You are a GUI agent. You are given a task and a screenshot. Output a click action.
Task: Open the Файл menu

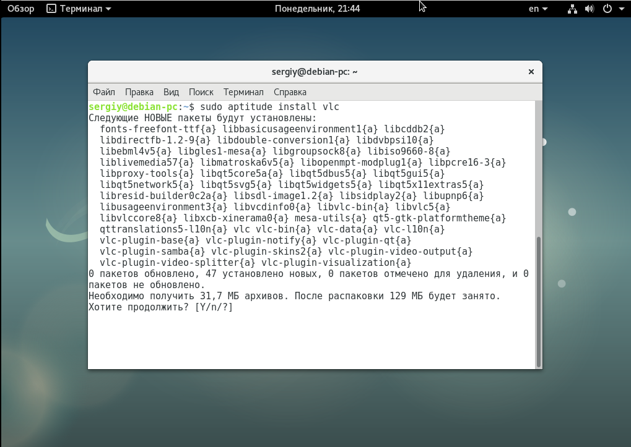pyautogui.click(x=104, y=92)
